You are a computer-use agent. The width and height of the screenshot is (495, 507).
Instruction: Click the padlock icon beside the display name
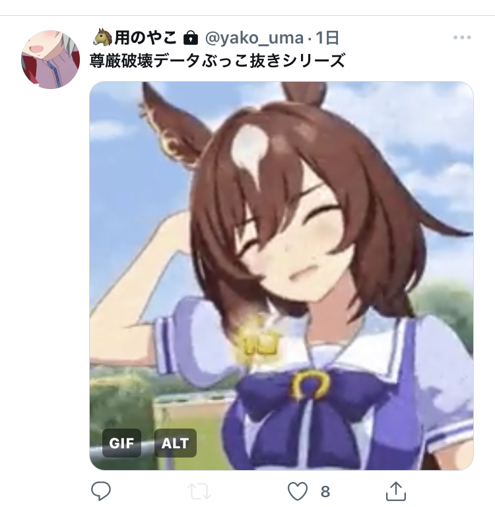[x=190, y=38]
